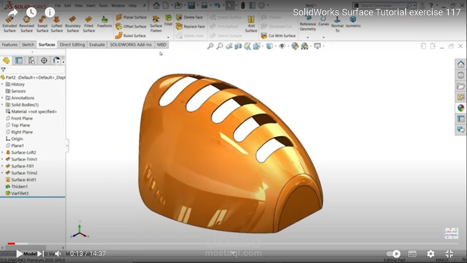Open the Edit Appearance color ball icon

click(x=295, y=46)
